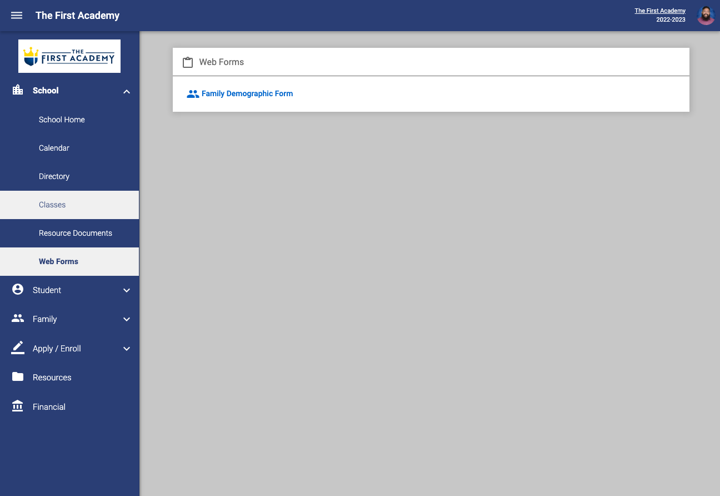This screenshot has width=720, height=496.
Task: Click The First Academy link at top right
Action: tap(660, 11)
